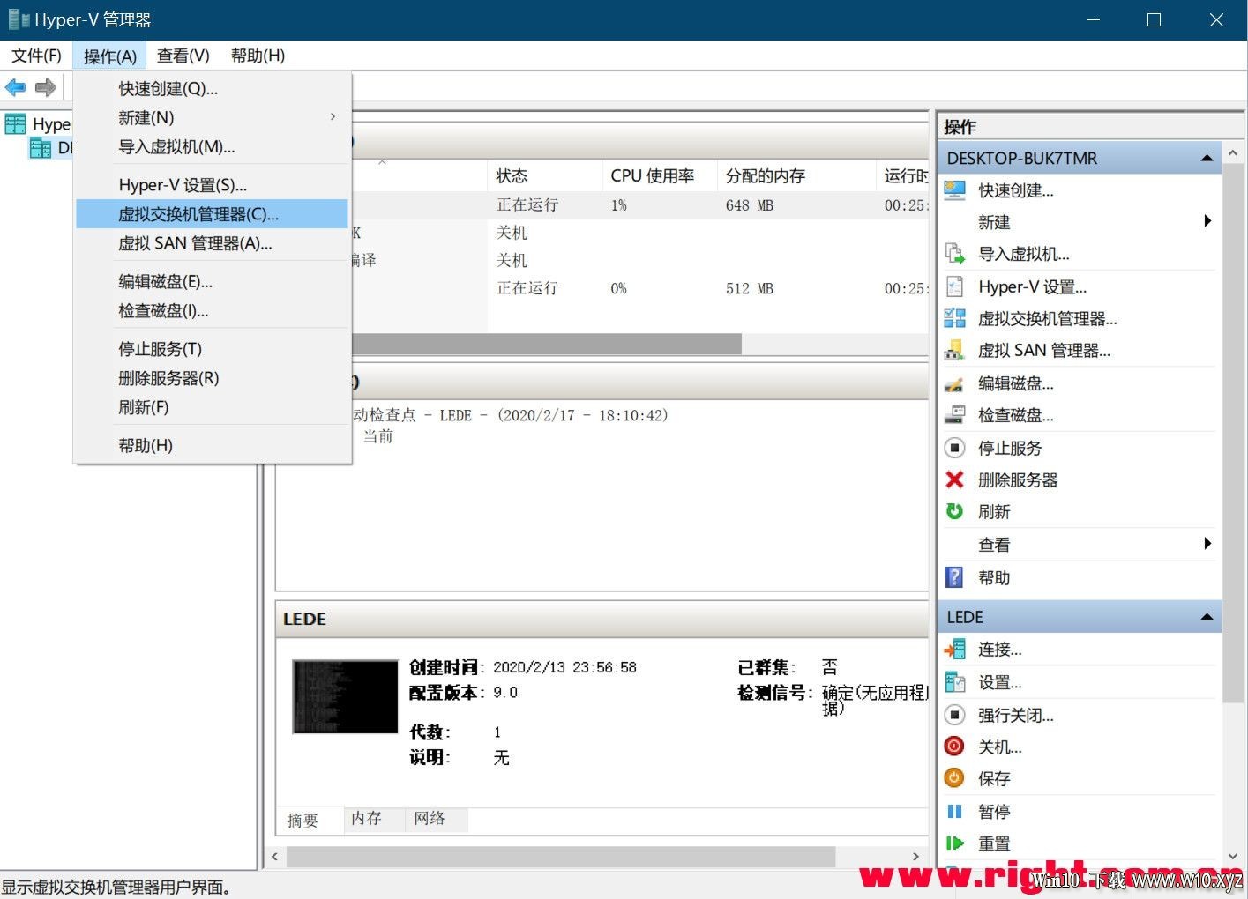
Task: Choose Hyper-V 设置(S)... from the menu
Action: [212, 185]
